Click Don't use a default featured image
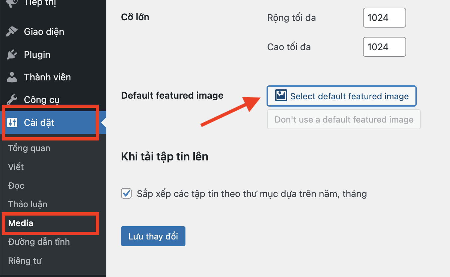450x277 pixels. 344,120
